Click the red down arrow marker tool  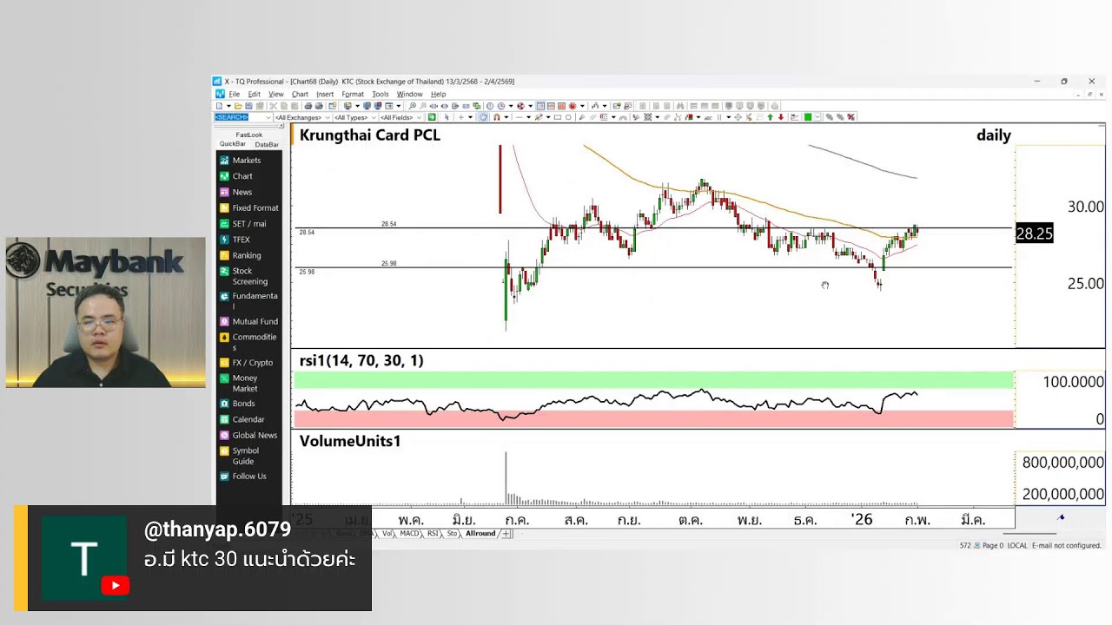tap(781, 117)
